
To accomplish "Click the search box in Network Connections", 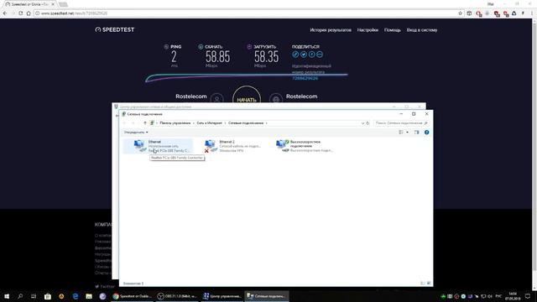I will [401, 123].
